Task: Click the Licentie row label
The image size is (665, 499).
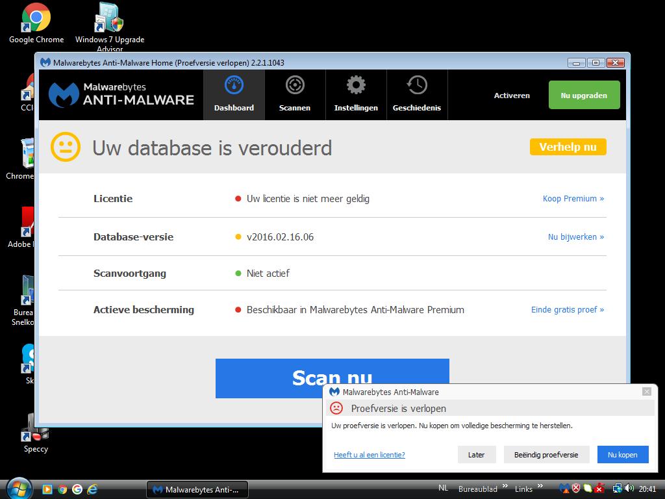Action: [113, 199]
